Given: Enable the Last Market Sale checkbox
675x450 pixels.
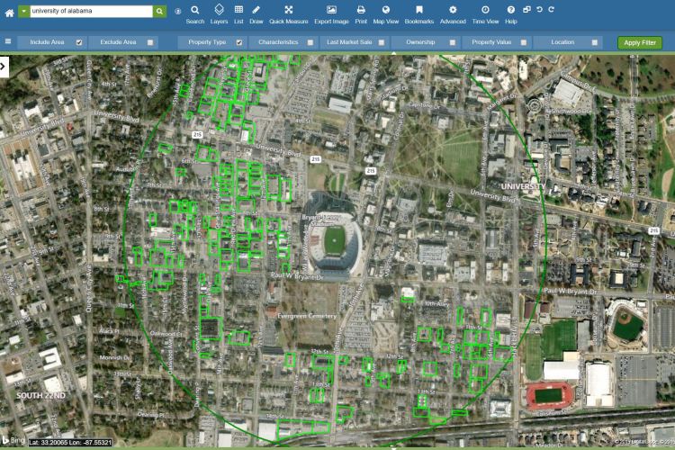Looking at the screenshot, I should tap(382, 42).
